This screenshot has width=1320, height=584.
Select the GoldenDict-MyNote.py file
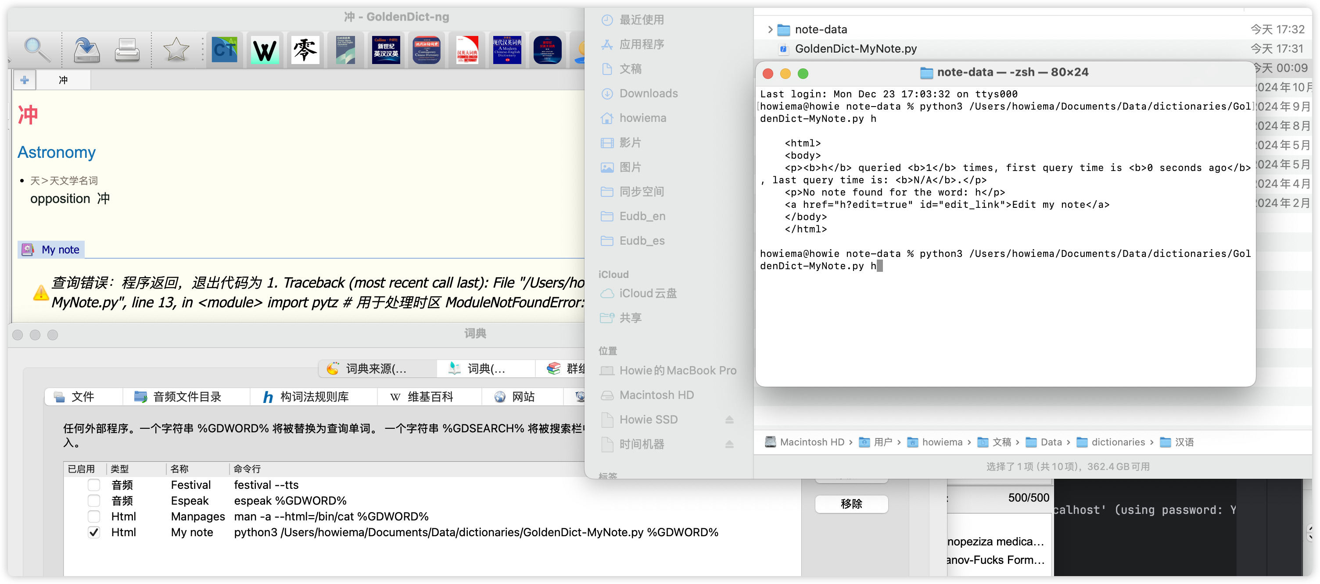pos(855,49)
